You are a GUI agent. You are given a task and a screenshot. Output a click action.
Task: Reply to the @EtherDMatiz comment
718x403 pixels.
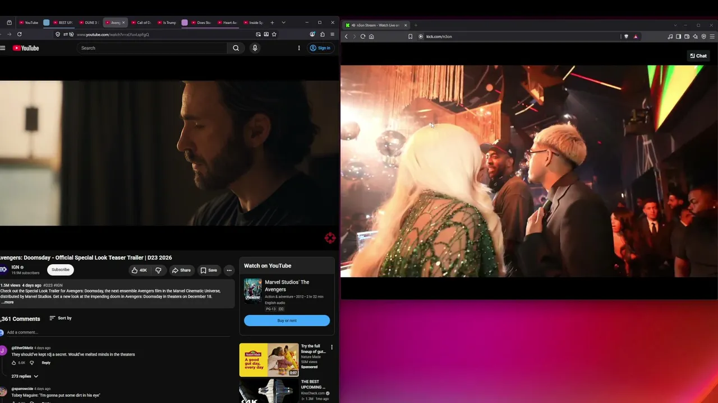tap(46, 363)
